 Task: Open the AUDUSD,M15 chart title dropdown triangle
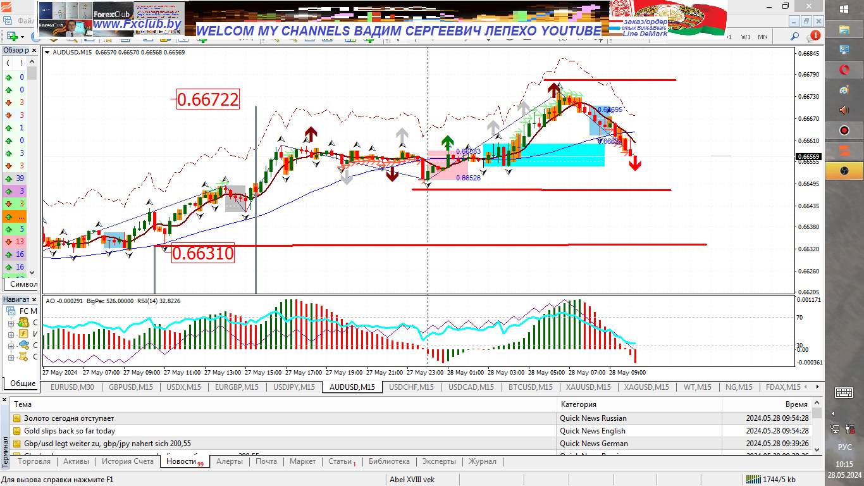click(x=47, y=53)
